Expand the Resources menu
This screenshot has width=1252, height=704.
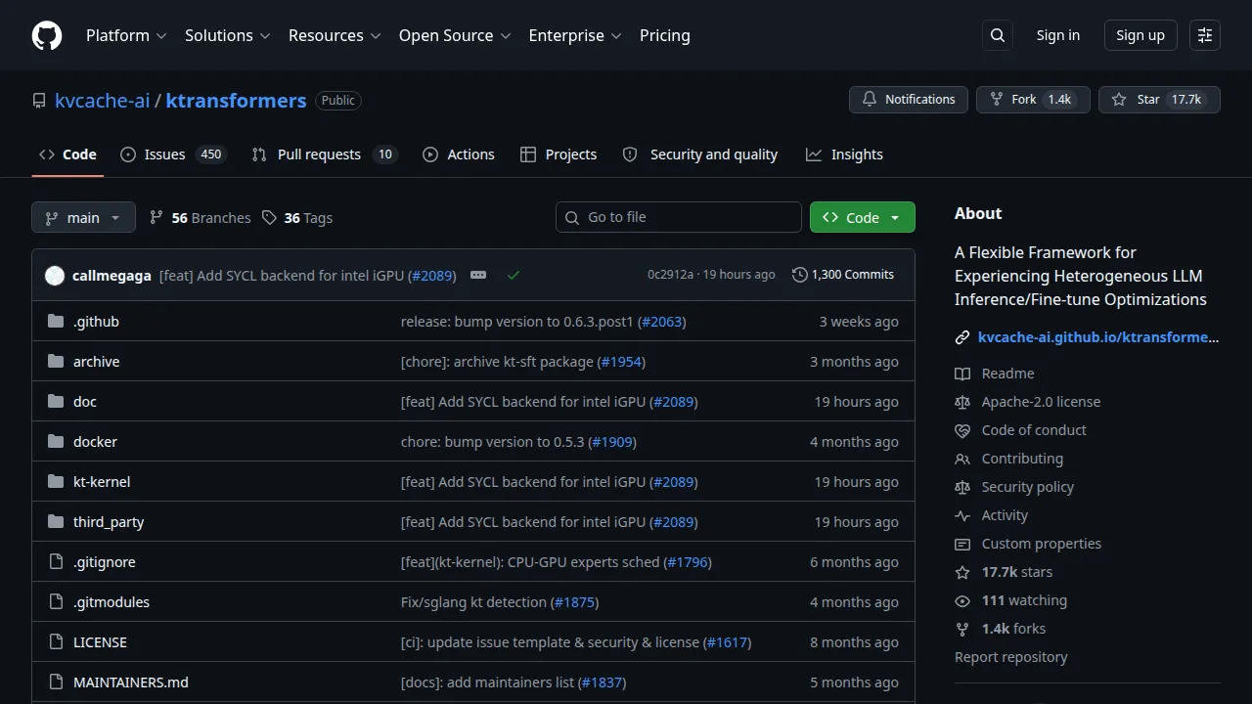tap(334, 35)
